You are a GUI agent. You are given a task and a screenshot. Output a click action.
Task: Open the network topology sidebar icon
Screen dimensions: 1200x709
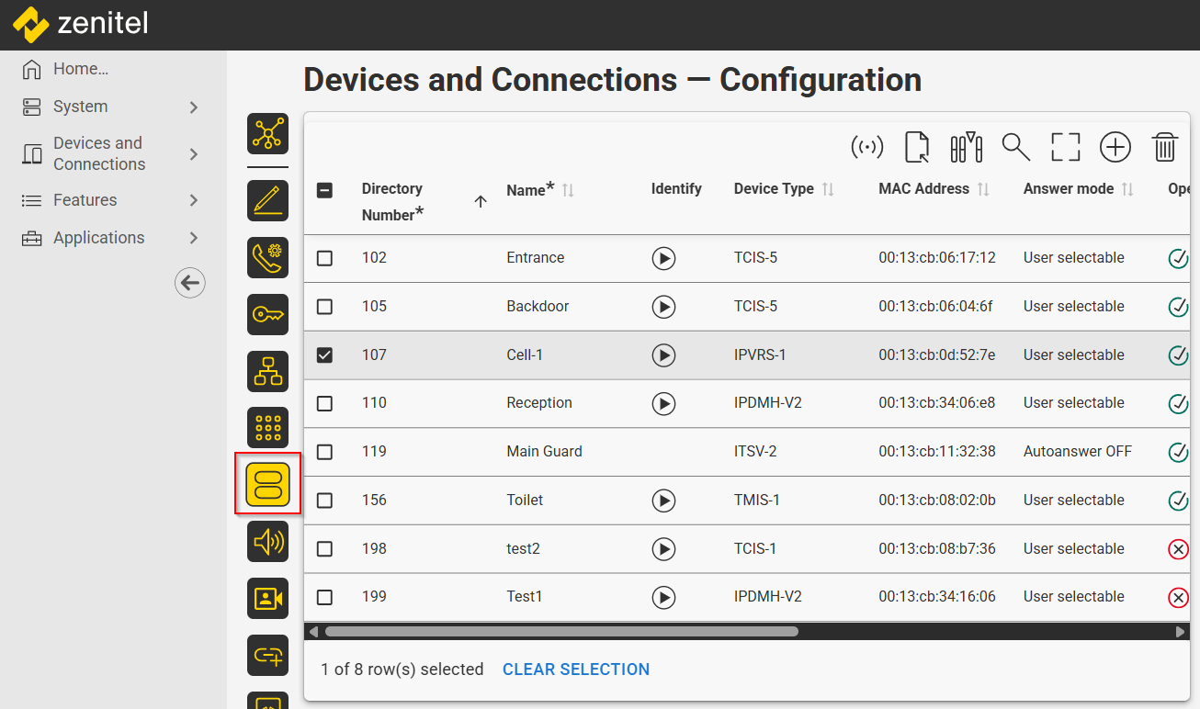(268, 134)
